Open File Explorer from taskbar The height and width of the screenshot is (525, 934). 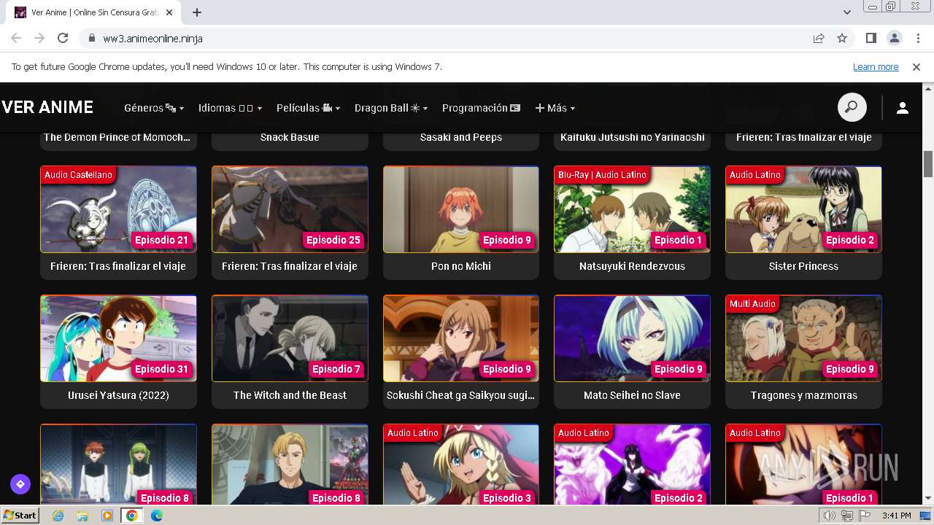pyautogui.click(x=82, y=516)
